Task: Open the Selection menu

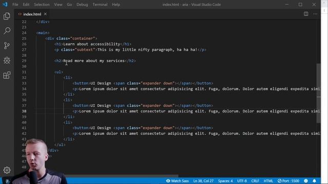Action: [42, 5]
